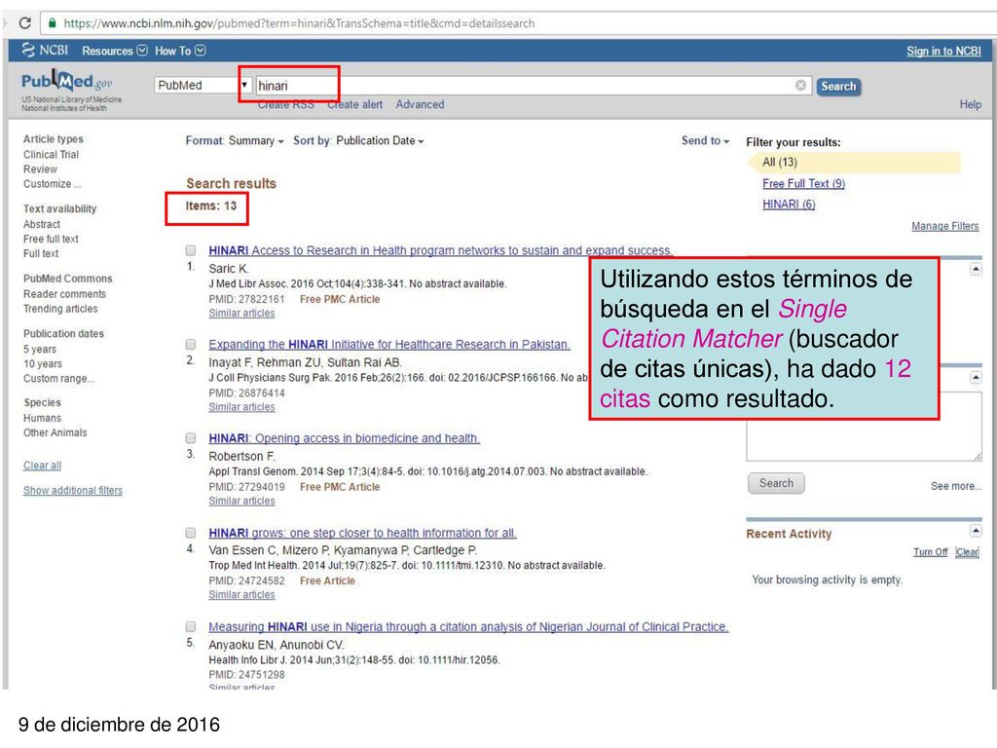Open the Send to dropdown
Image resolution: width=997 pixels, height=748 pixels.
[705, 140]
